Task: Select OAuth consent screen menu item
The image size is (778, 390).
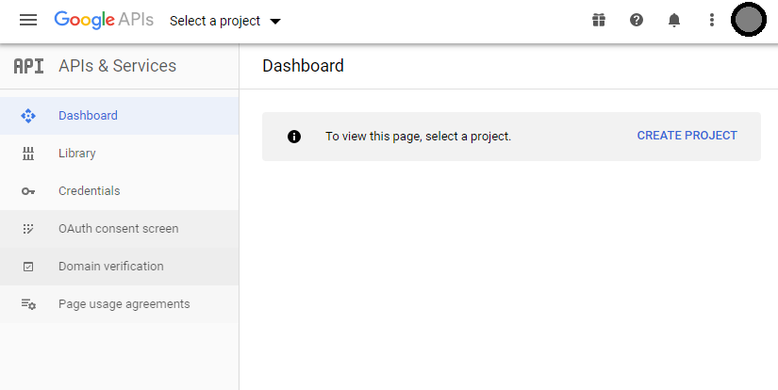Action: (x=118, y=229)
